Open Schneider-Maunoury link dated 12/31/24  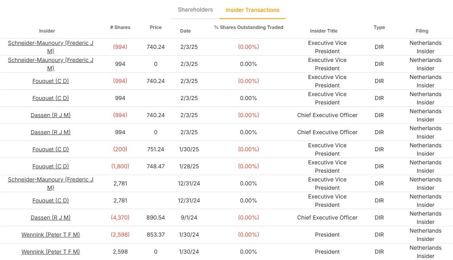pos(51,183)
